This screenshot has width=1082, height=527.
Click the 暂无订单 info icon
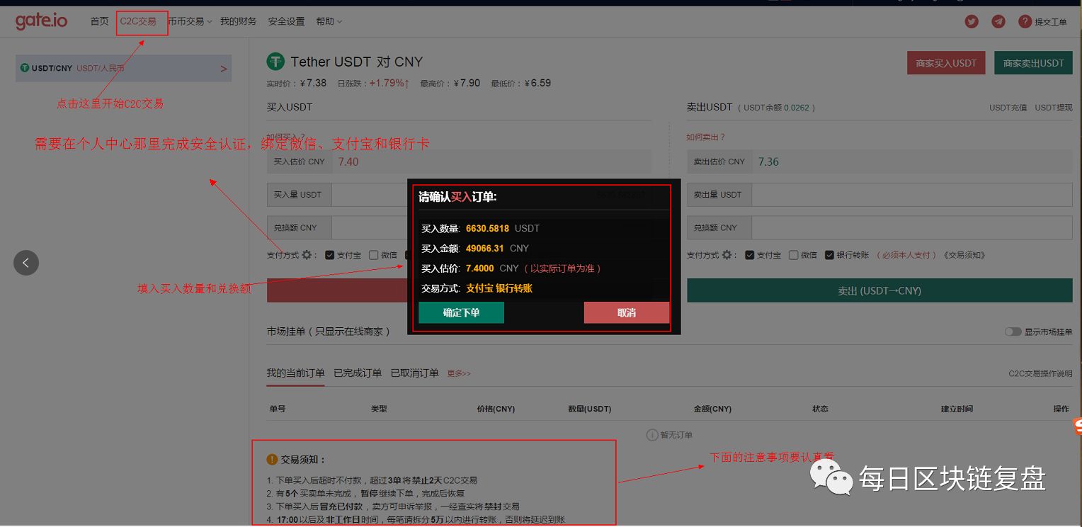coord(651,435)
